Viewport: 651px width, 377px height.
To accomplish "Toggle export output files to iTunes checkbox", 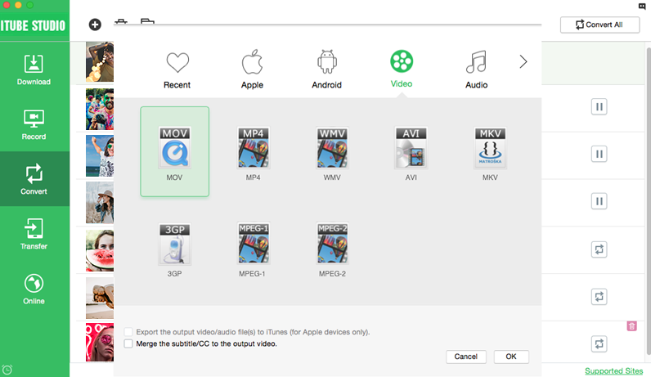I will (x=128, y=332).
